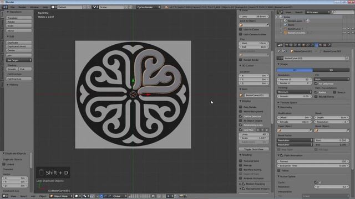
Task: Click the eyedropper in Lock to Object field
Action: click(267, 25)
